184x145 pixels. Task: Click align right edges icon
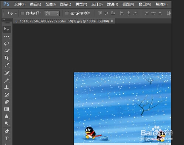(x=135, y=13)
